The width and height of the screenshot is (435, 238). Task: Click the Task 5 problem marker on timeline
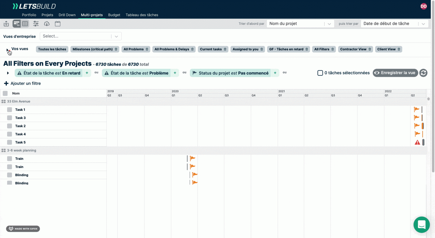tap(417, 142)
